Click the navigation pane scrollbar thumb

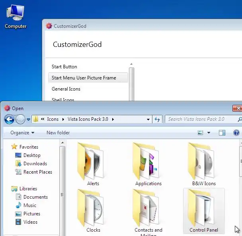tap(62, 191)
